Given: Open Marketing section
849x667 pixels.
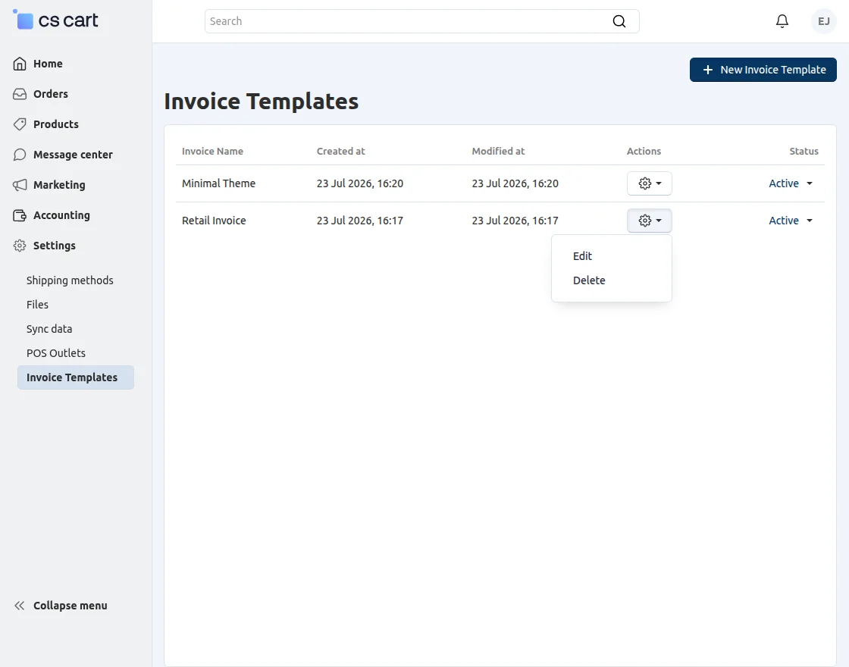Looking at the screenshot, I should coord(59,185).
